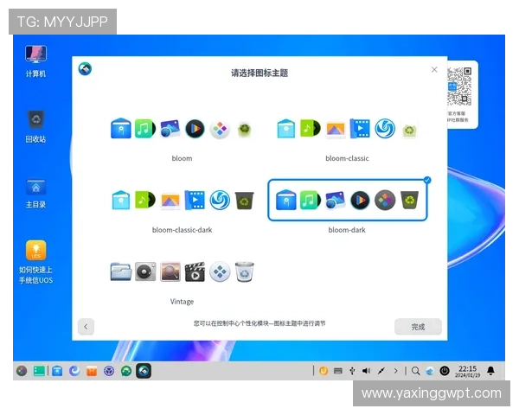Open the 如何快速上手统信UOS guide icon

click(35, 262)
